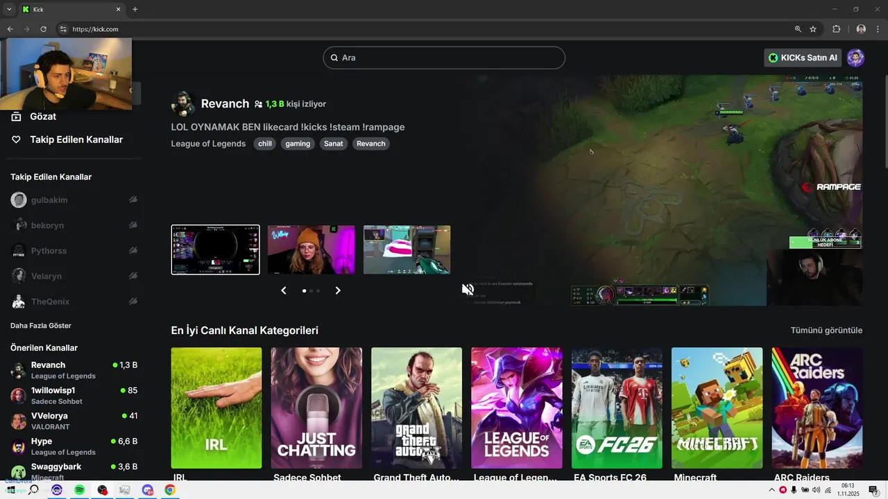Click the volume speaker tray icon
Screen dimensions: 888x499
click(x=816, y=490)
